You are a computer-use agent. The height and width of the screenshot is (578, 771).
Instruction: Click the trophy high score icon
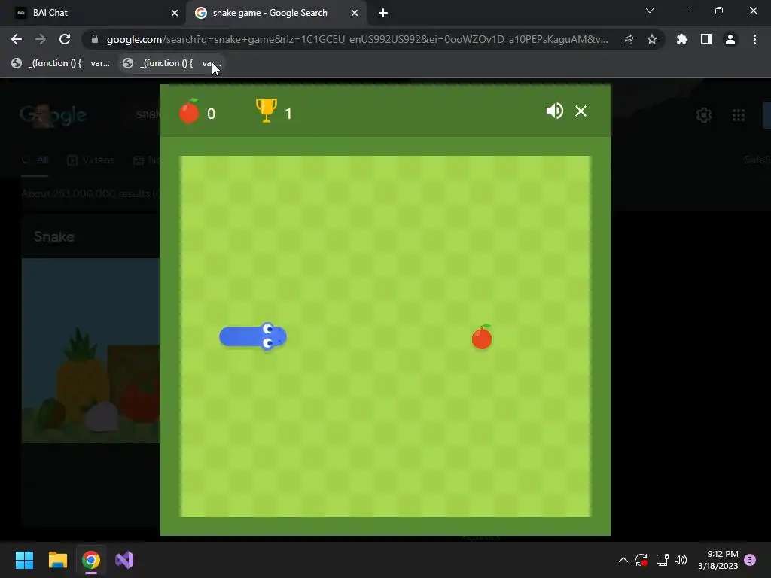point(266,111)
